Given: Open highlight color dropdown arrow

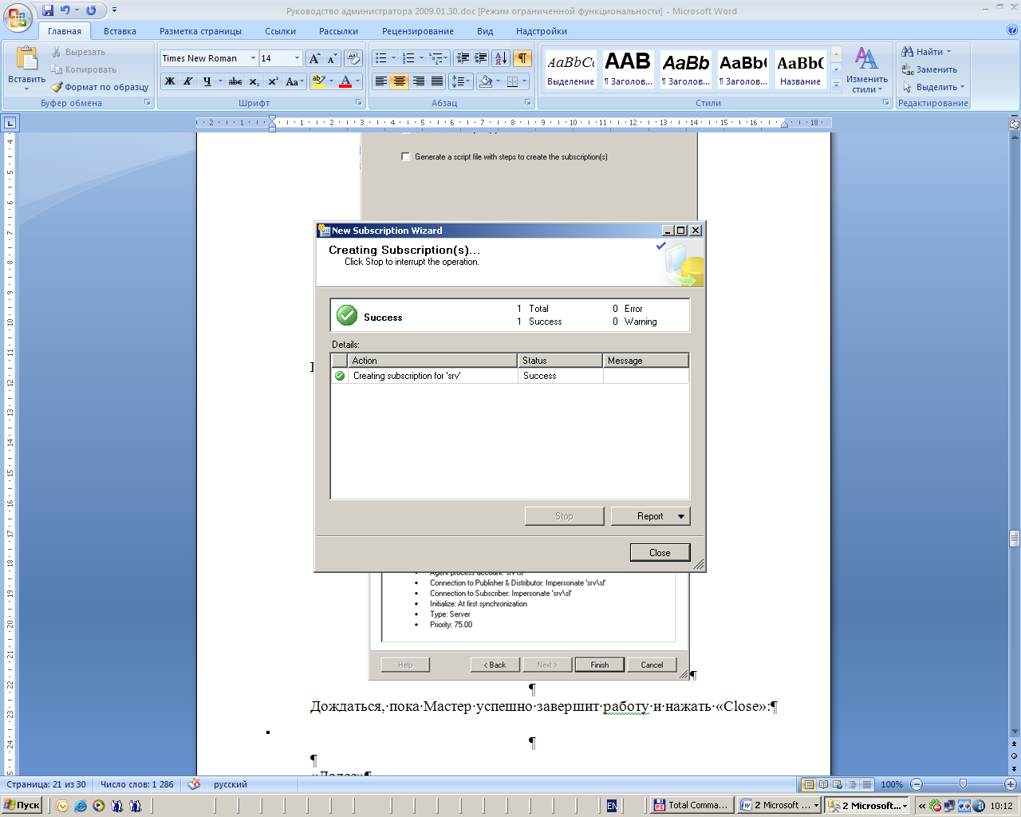Looking at the screenshot, I should 330,81.
